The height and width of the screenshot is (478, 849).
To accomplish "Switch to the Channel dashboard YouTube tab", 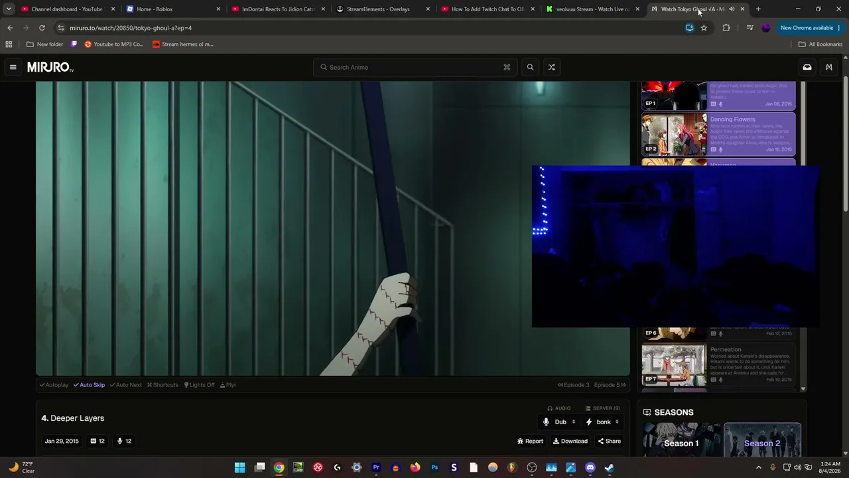I will coord(66,9).
